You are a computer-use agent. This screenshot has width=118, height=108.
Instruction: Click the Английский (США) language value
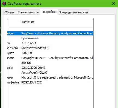pyautogui.click(x=34, y=73)
